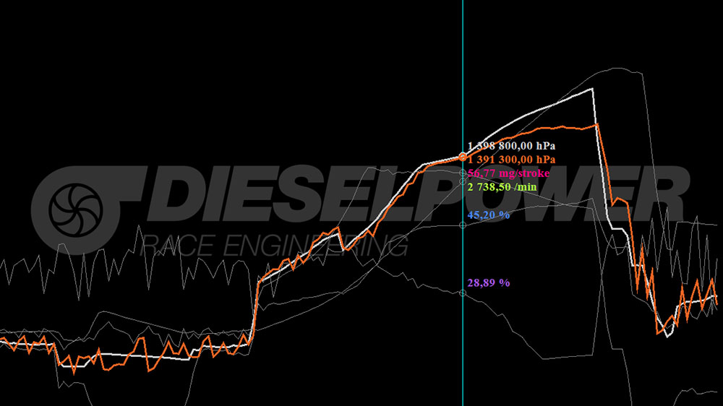The height and width of the screenshot is (406, 723).
Task: Click the circle marker beside the mg/stroke value
Action: tap(463, 173)
